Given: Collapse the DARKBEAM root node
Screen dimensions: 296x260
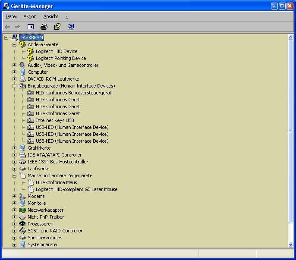Looking at the screenshot, I should click(x=6, y=38).
